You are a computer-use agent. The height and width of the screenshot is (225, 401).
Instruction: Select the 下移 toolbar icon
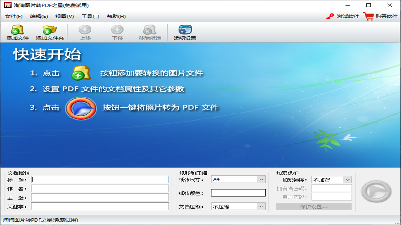(117, 32)
